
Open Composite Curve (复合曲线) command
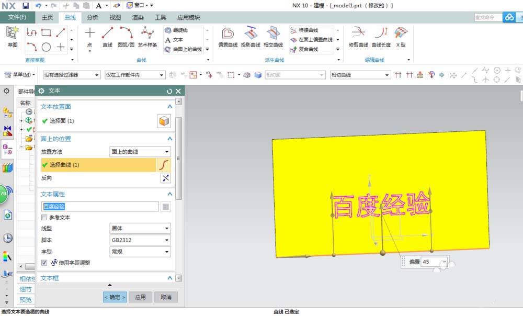click(x=304, y=49)
